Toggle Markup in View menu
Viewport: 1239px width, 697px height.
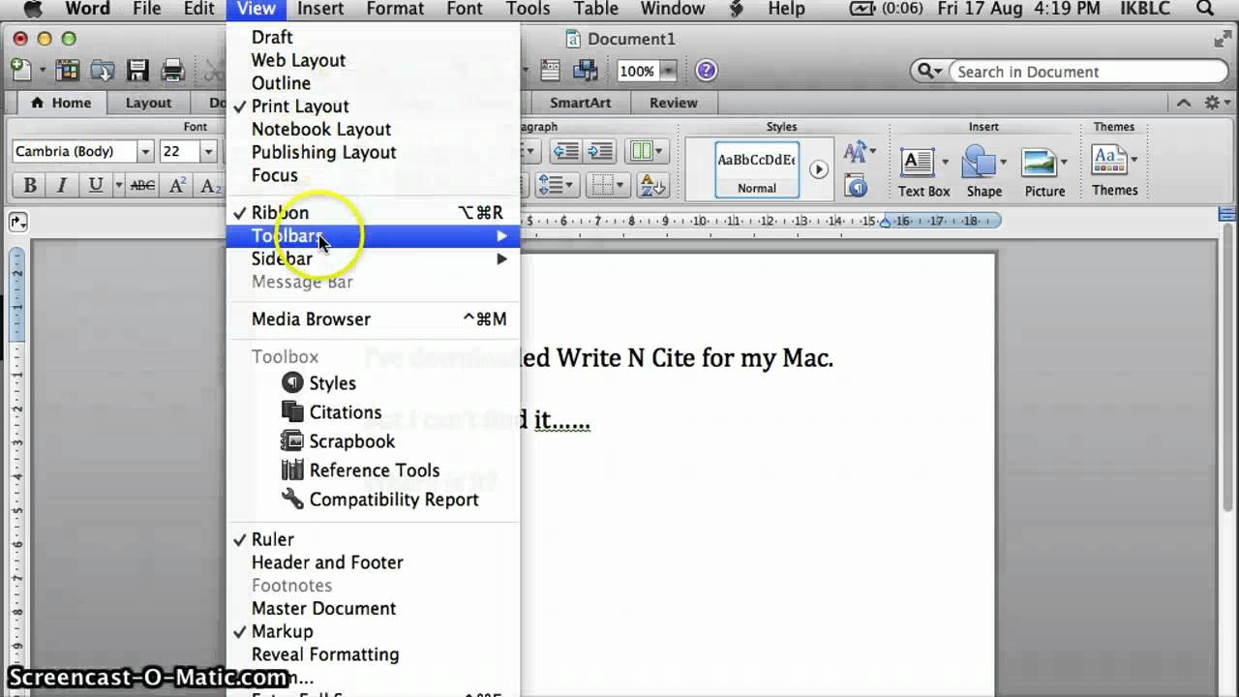click(x=373, y=631)
